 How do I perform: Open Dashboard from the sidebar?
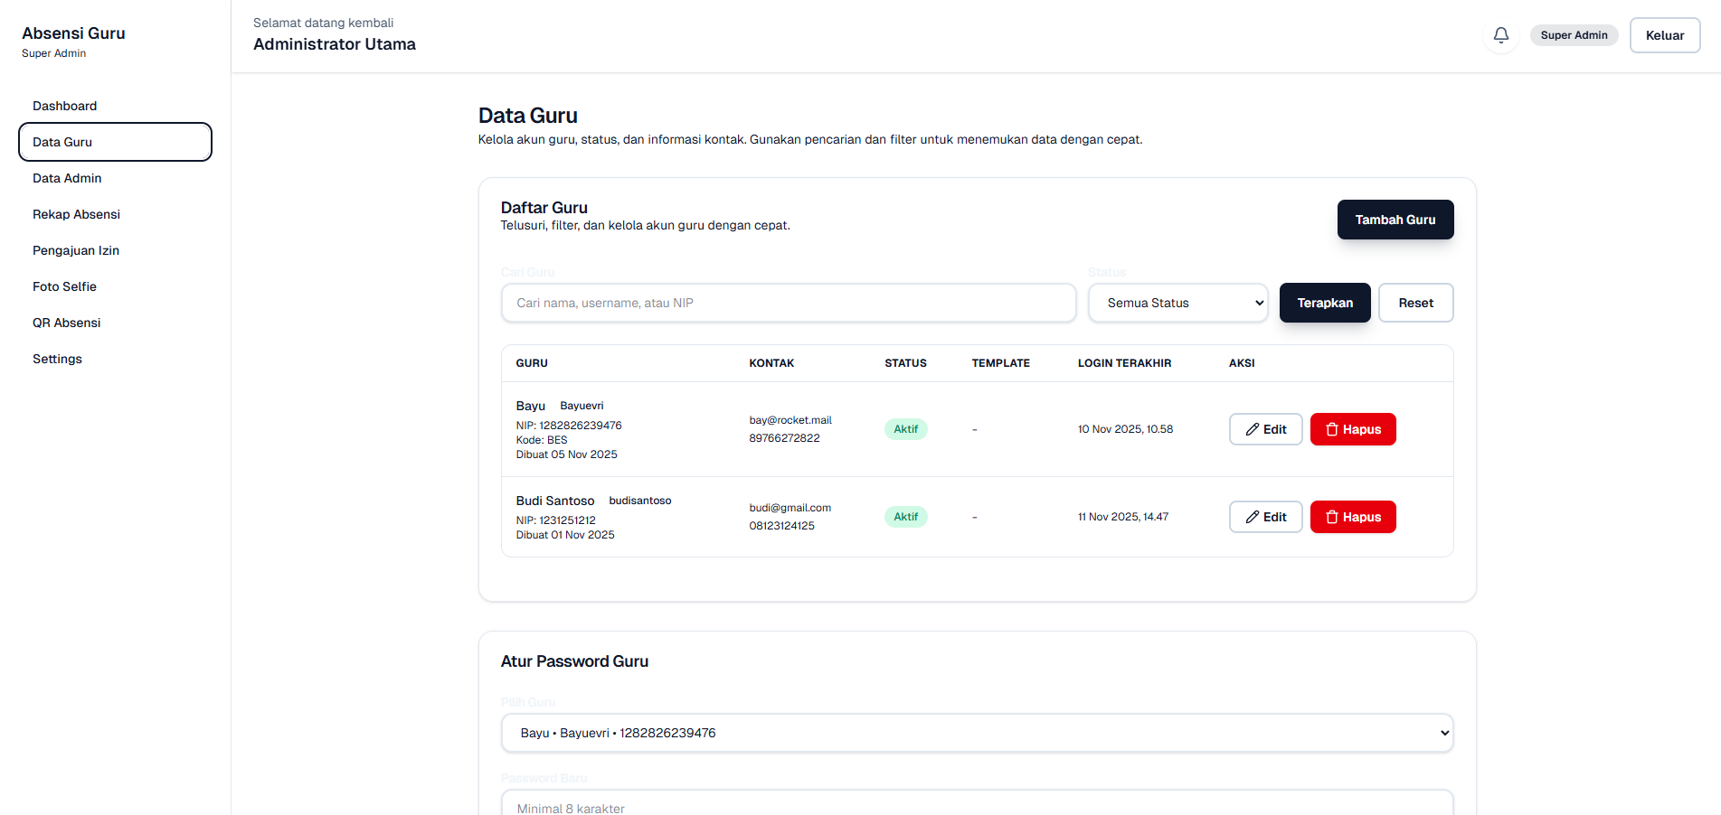(x=65, y=106)
